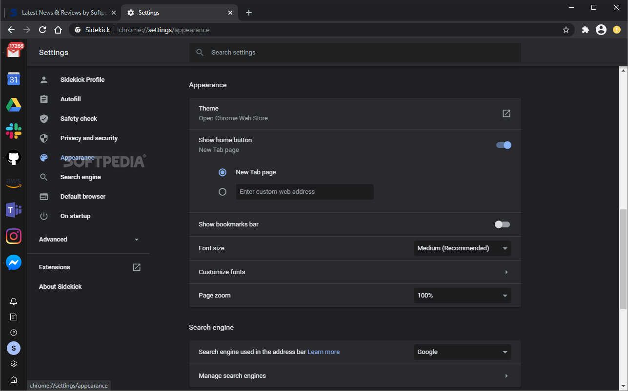The height and width of the screenshot is (391, 628).
Task: Open Messenger sidebar app
Action: [x=14, y=263]
